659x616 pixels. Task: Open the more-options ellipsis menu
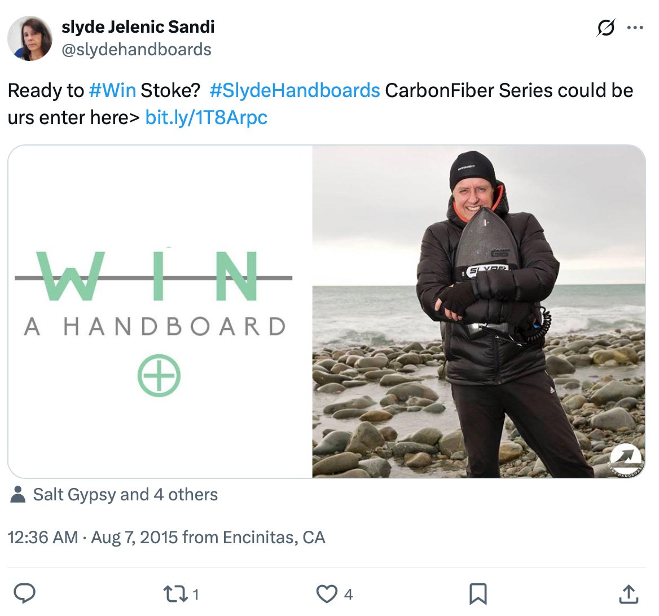click(635, 27)
